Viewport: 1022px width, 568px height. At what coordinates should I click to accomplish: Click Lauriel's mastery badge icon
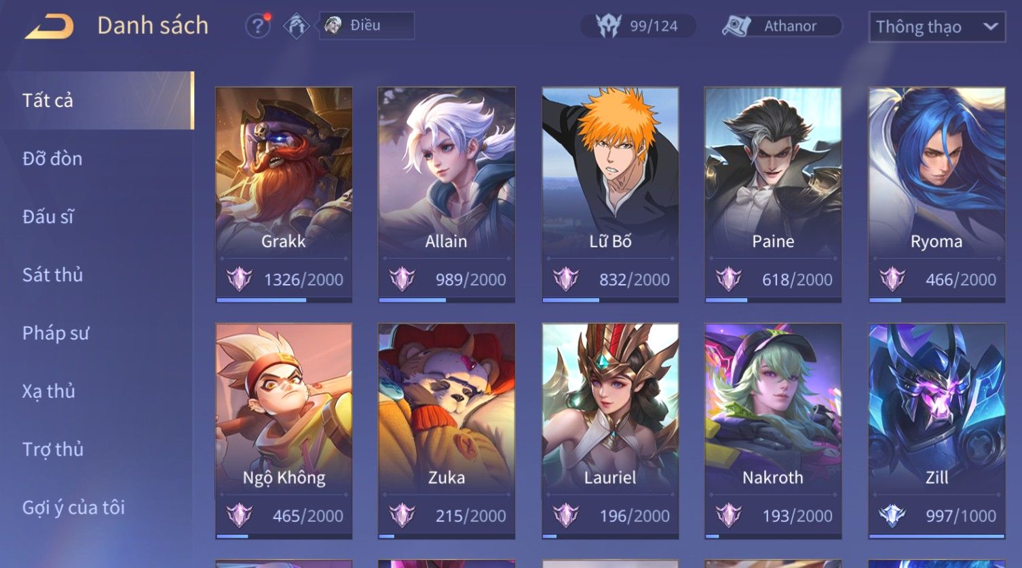[x=565, y=516]
